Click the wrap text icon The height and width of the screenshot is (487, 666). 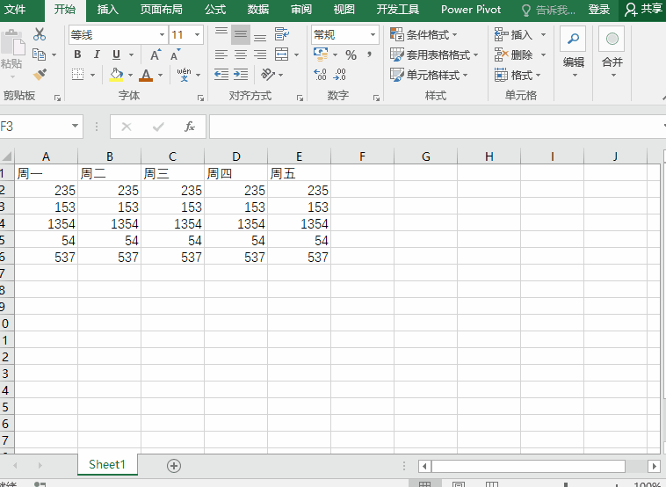pos(281,34)
